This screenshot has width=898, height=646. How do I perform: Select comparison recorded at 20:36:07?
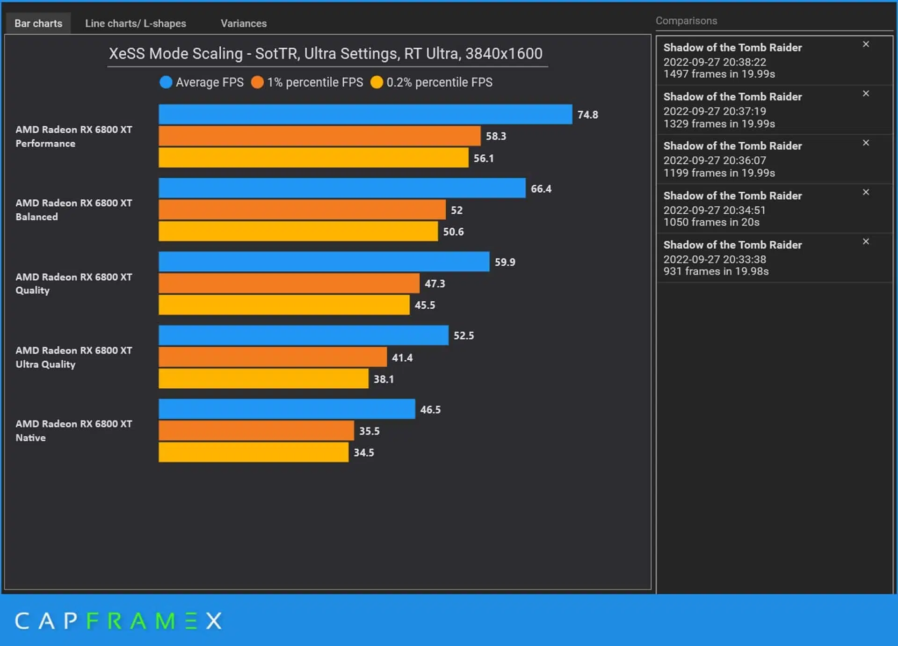(x=774, y=159)
